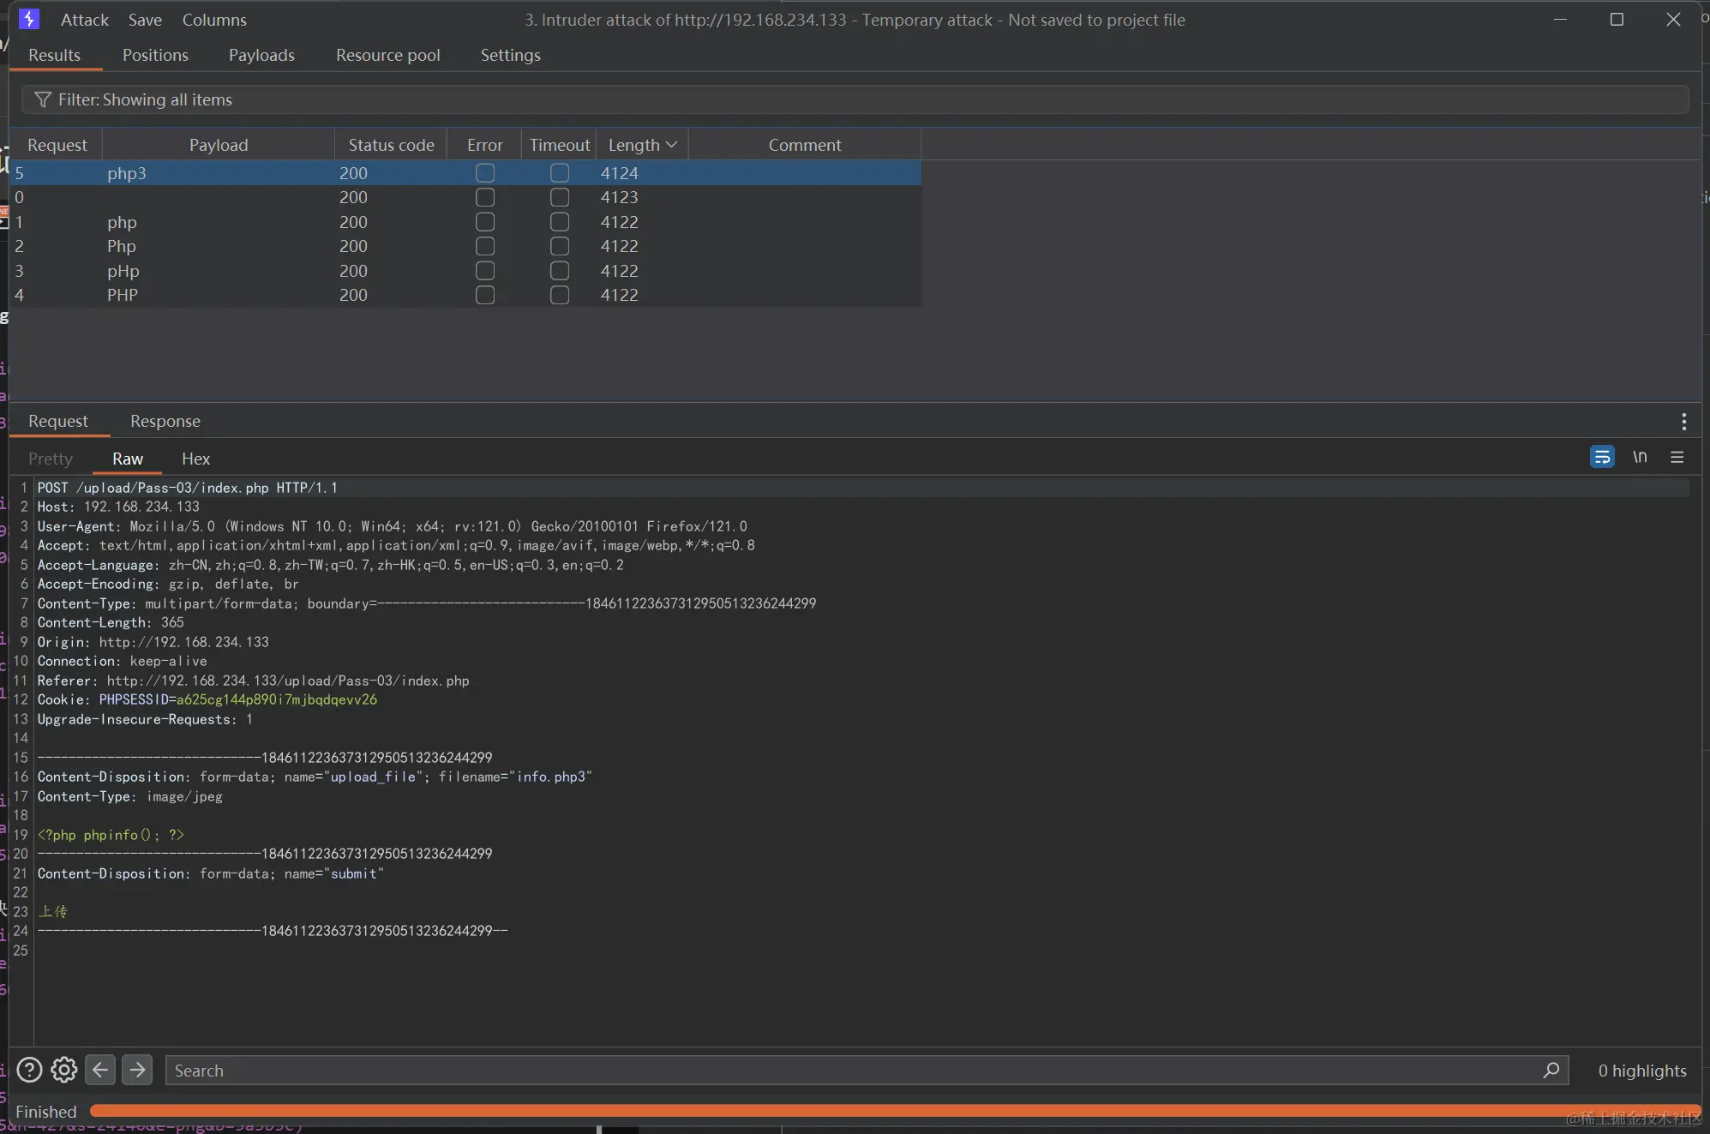Sort by the Timeout column header
The image size is (1710, 1134).
pos(560,145)
